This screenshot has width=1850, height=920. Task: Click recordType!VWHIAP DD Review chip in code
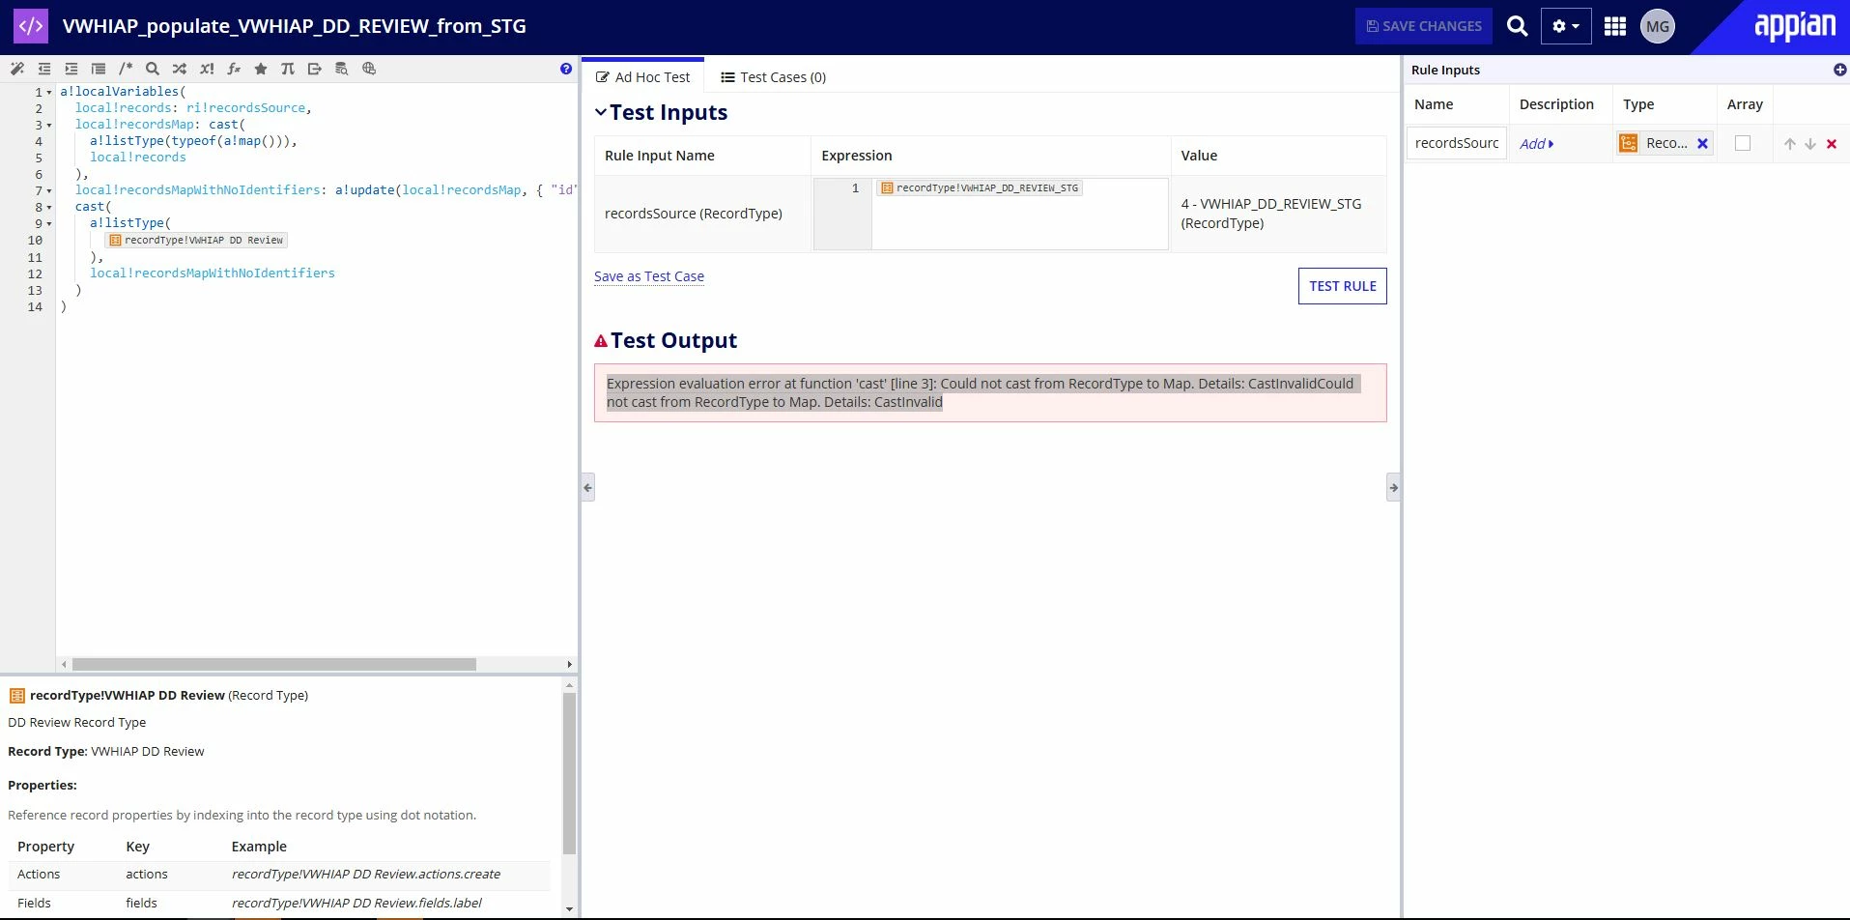coord(196,240)
